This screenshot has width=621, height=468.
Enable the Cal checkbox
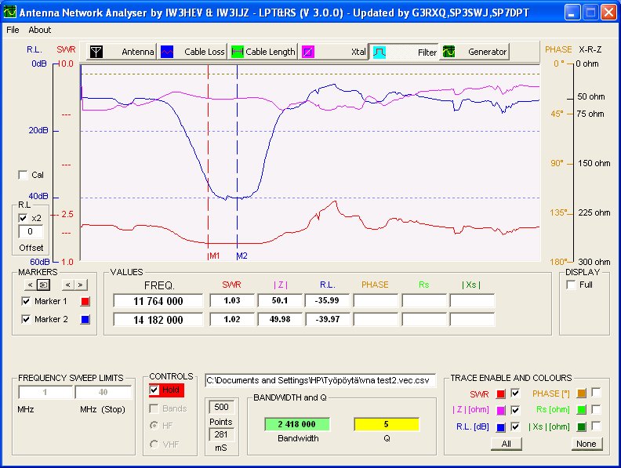(x=23, y=175)
